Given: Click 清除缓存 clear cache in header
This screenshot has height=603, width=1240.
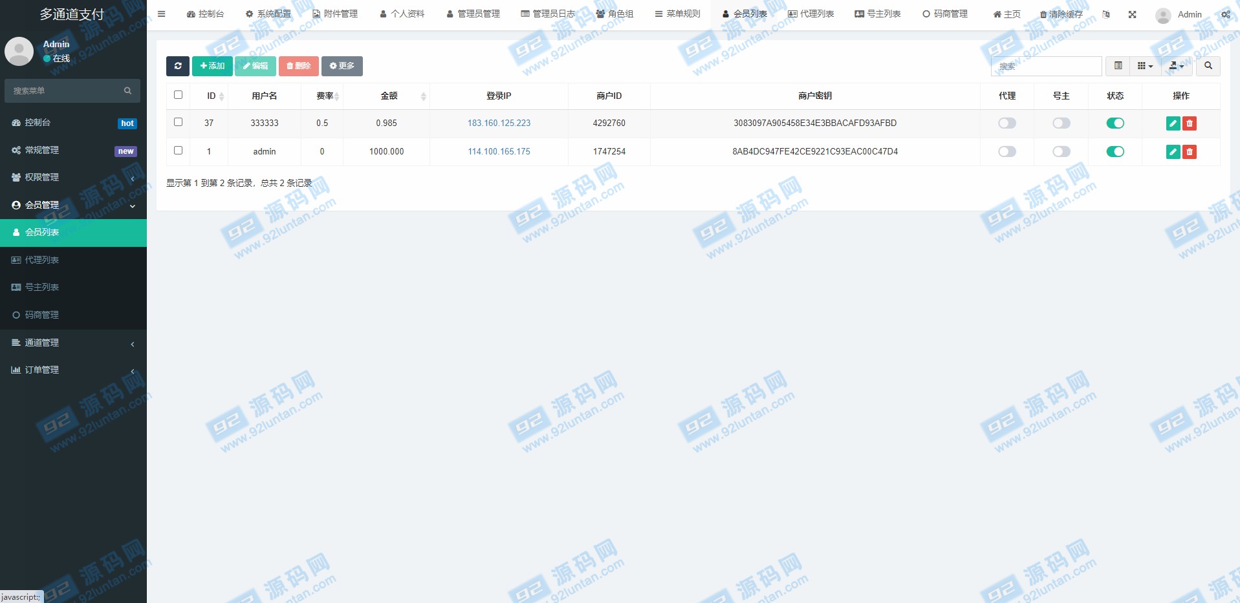Looking at the screenshot, I should click(x=1061, y=14).
